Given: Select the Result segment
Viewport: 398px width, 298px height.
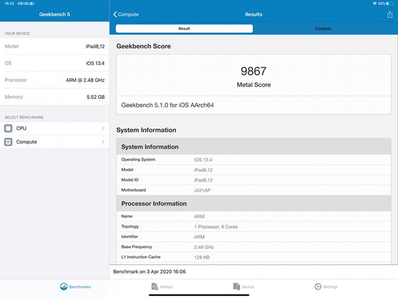Looking at the screenshot, I should [184, 28].
